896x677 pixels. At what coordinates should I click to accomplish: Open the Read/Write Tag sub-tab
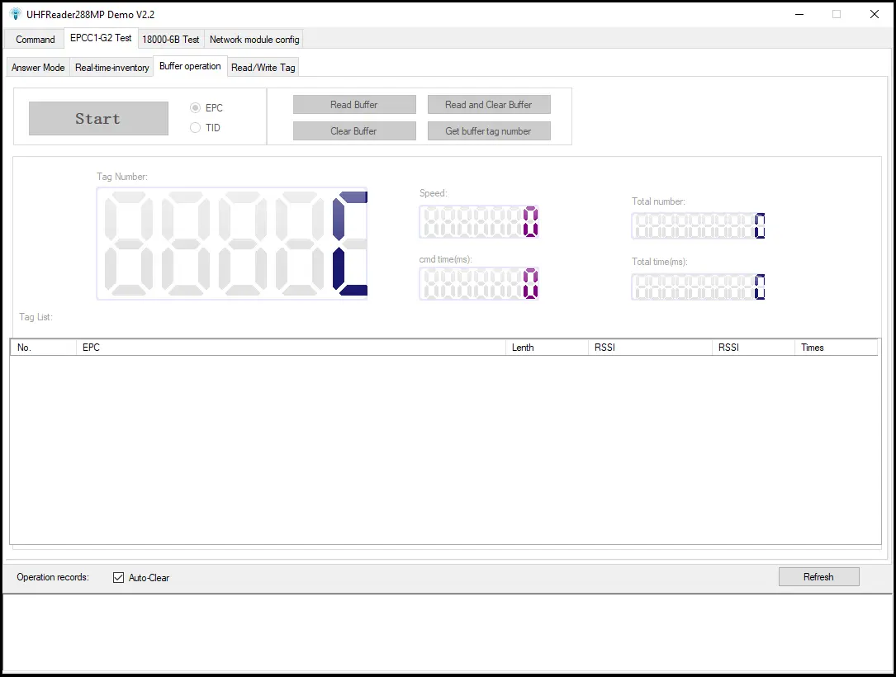(263, 68)
